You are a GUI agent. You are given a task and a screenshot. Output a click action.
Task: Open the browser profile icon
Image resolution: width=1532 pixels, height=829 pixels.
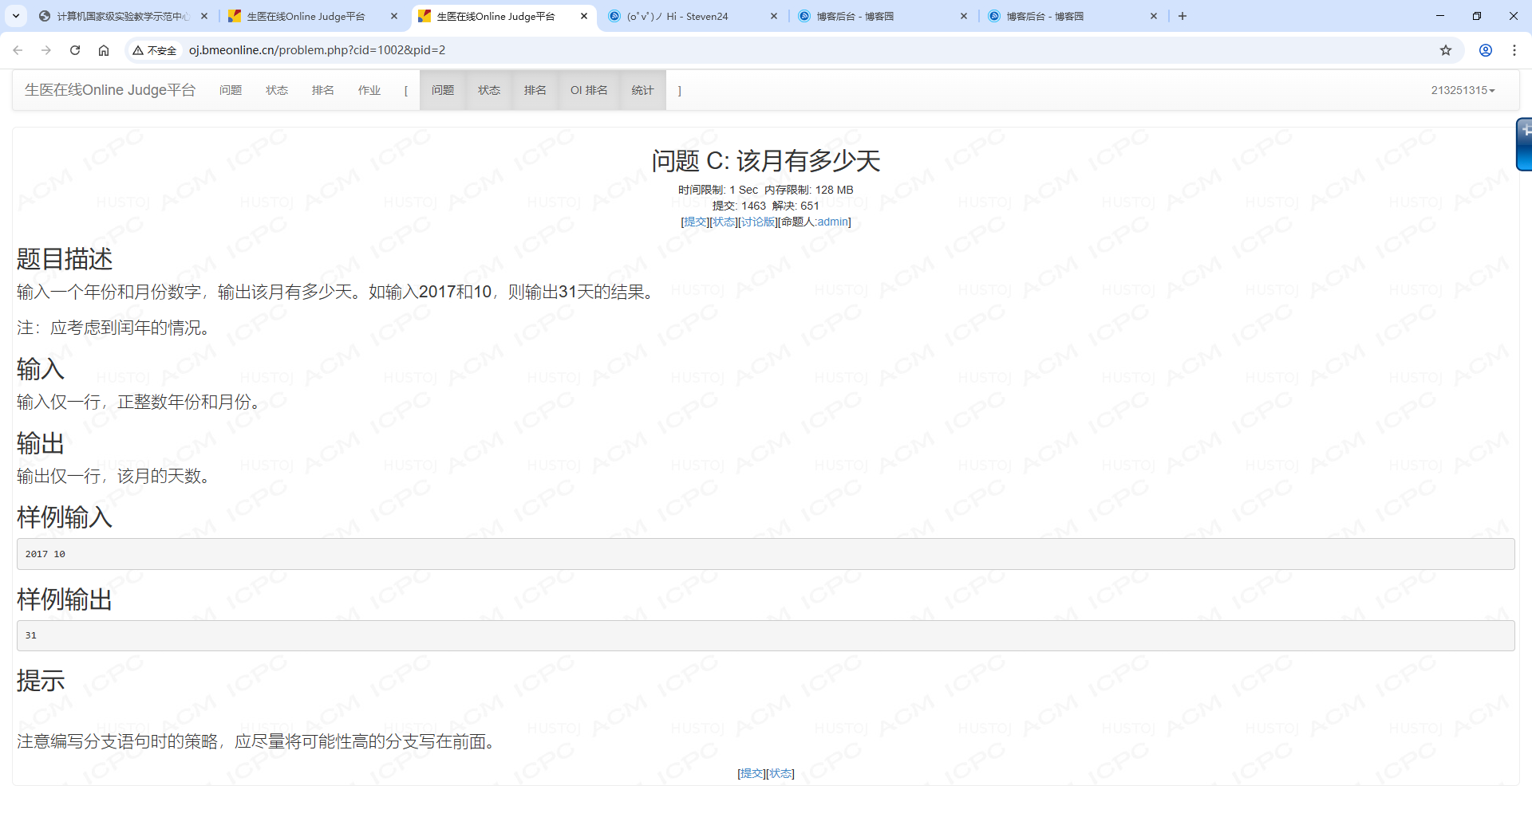(1486, 50)
